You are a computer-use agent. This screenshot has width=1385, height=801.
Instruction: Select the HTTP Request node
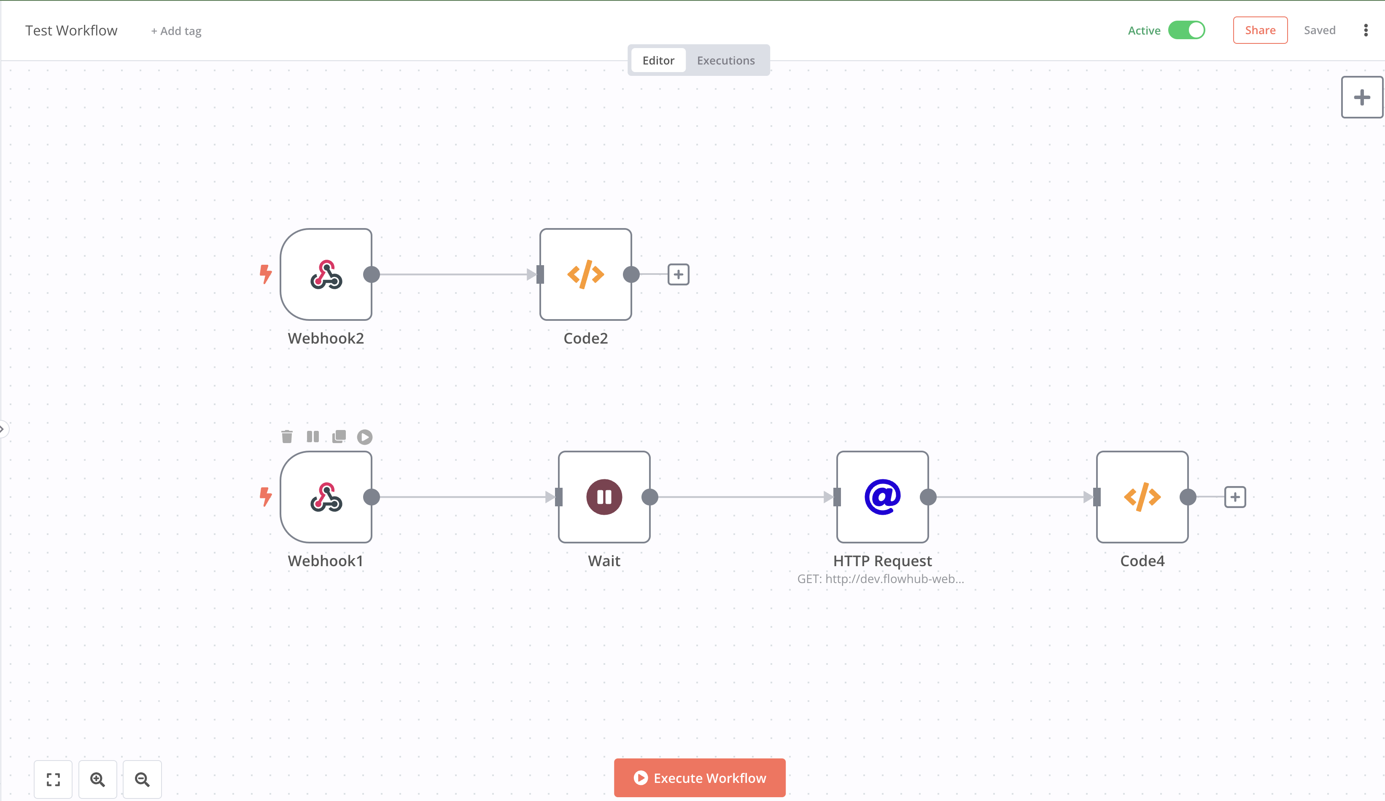point(882,497)
